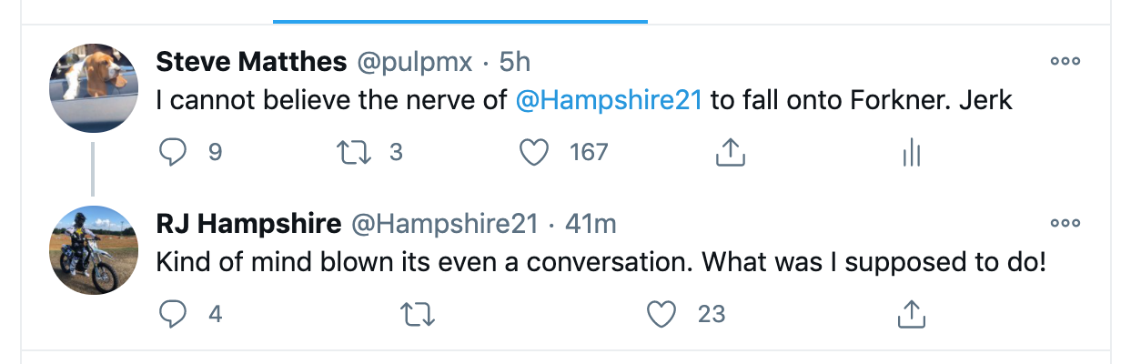This screenshot has width=1141, height=364.
Task: Visit the Steve Matthes profile name
Action: 251,62
